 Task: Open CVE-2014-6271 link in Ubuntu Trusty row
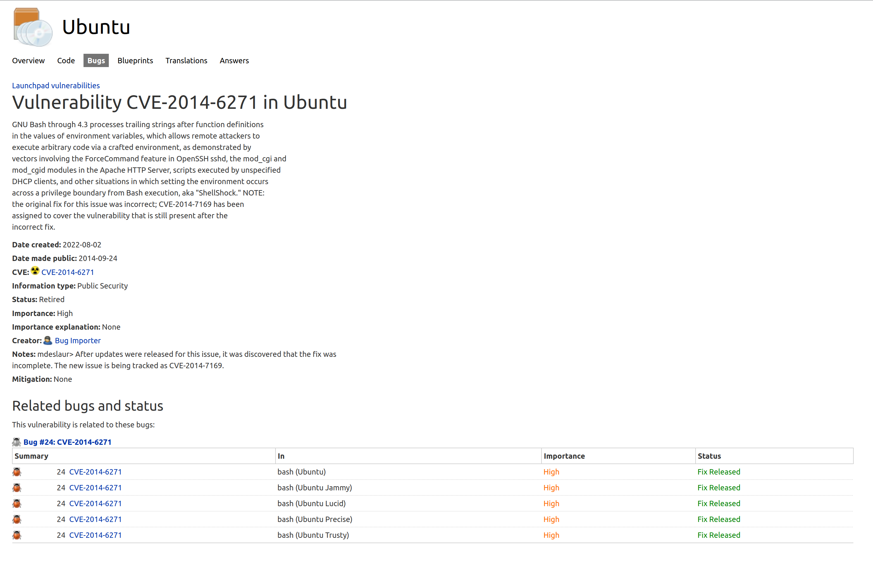pyautogui.click(x=96, y=535)
